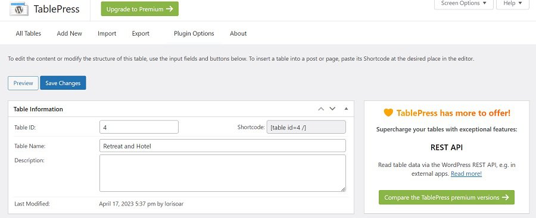Click the orange heart icon

point(388,113)
